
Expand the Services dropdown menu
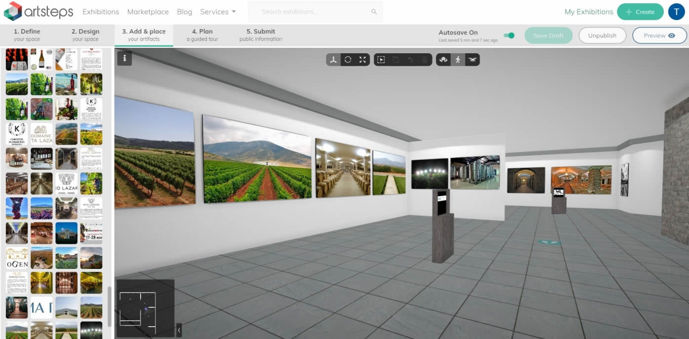[x=218, y=12]
